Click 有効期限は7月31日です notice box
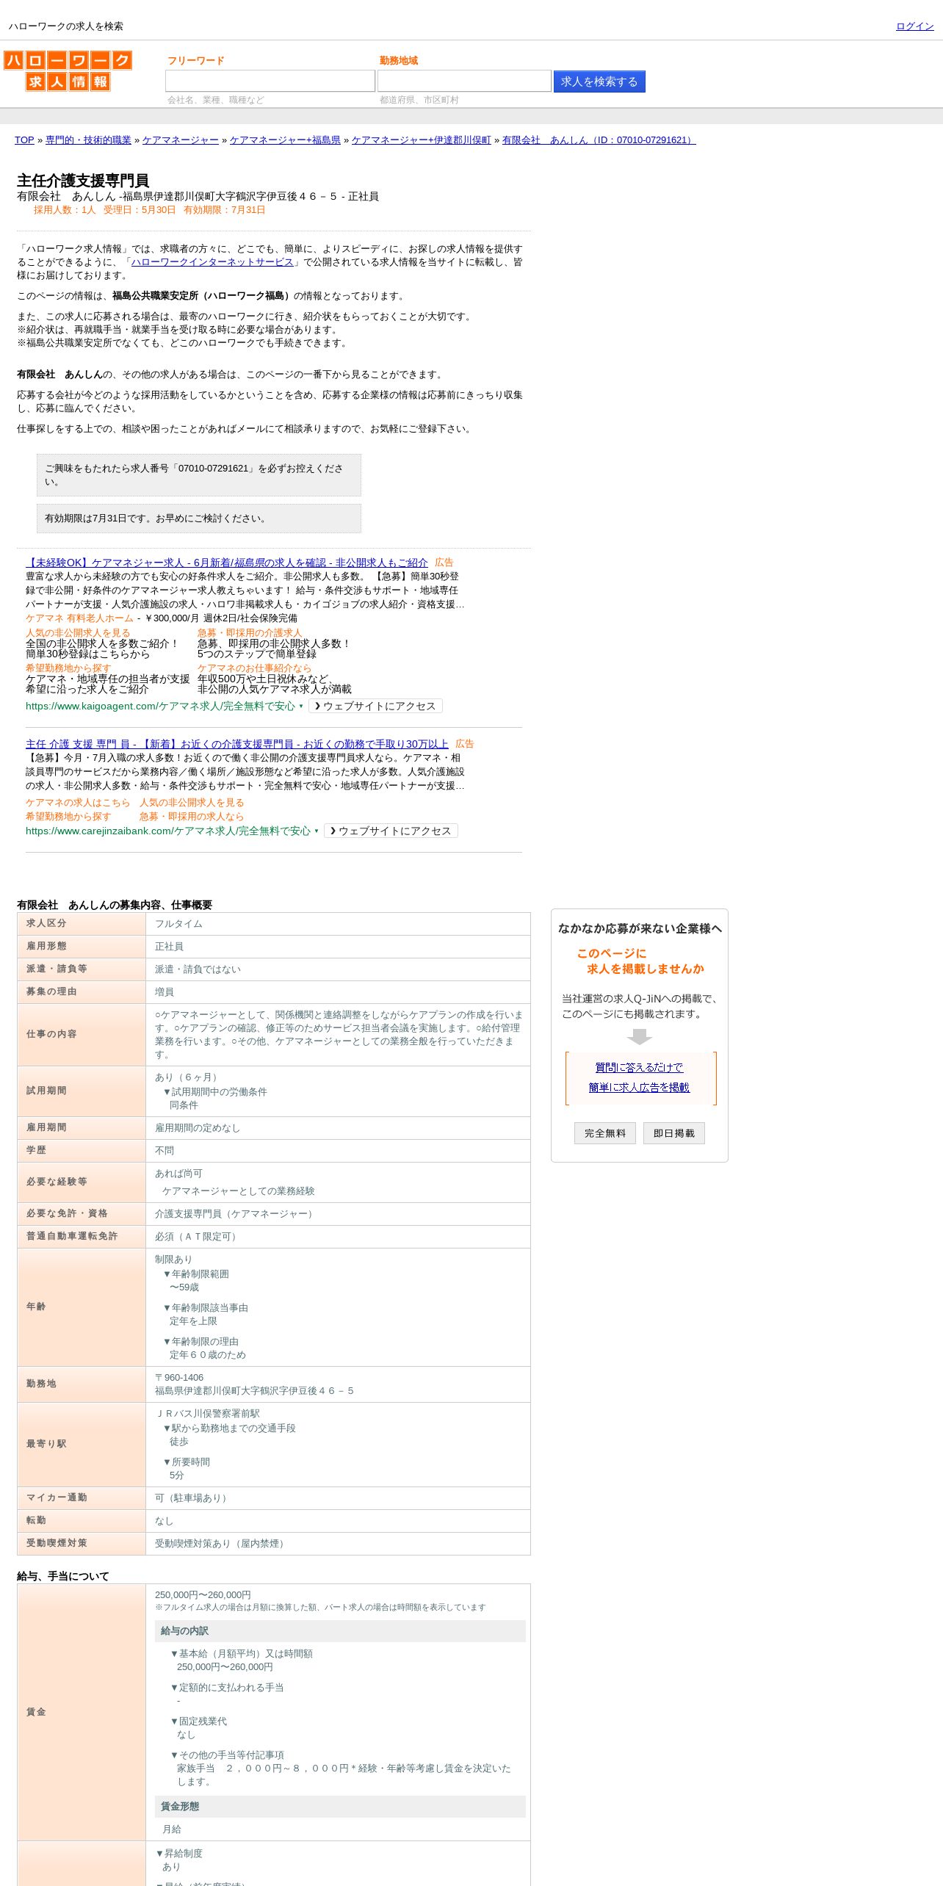This screenshot has width=943, height=1886. tap(199, 519)
